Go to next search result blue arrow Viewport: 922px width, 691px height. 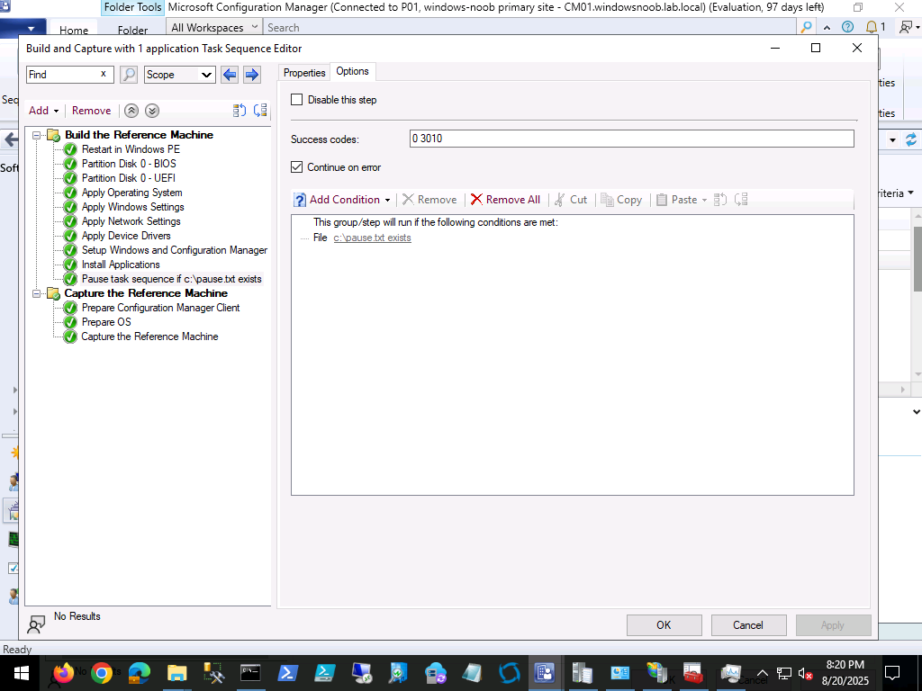coord(252,75)
